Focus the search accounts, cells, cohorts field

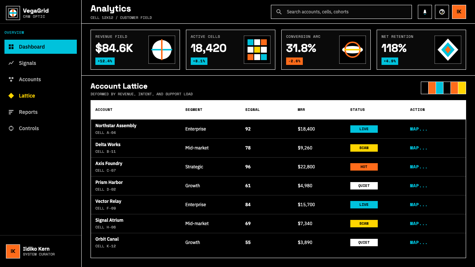341,12
